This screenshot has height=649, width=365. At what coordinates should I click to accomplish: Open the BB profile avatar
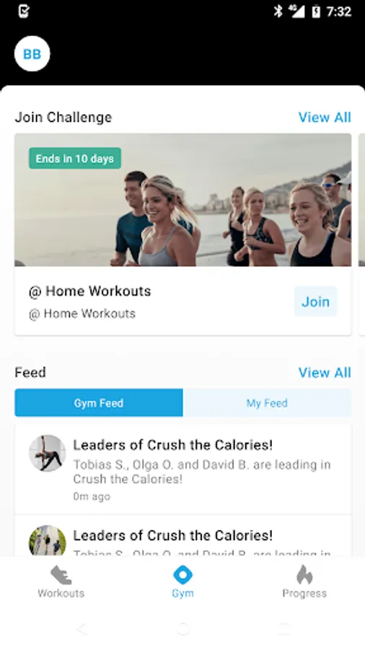[x=32, y=54]
